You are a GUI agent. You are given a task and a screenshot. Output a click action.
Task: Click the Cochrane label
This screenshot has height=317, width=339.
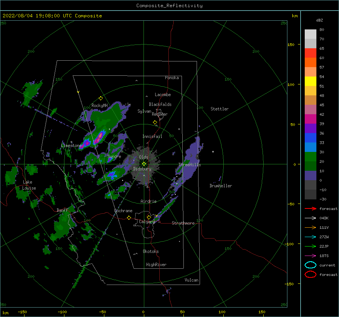click(x=123, y=211)
